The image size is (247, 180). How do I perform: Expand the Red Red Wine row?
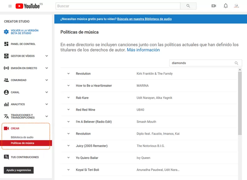(69, 110)
